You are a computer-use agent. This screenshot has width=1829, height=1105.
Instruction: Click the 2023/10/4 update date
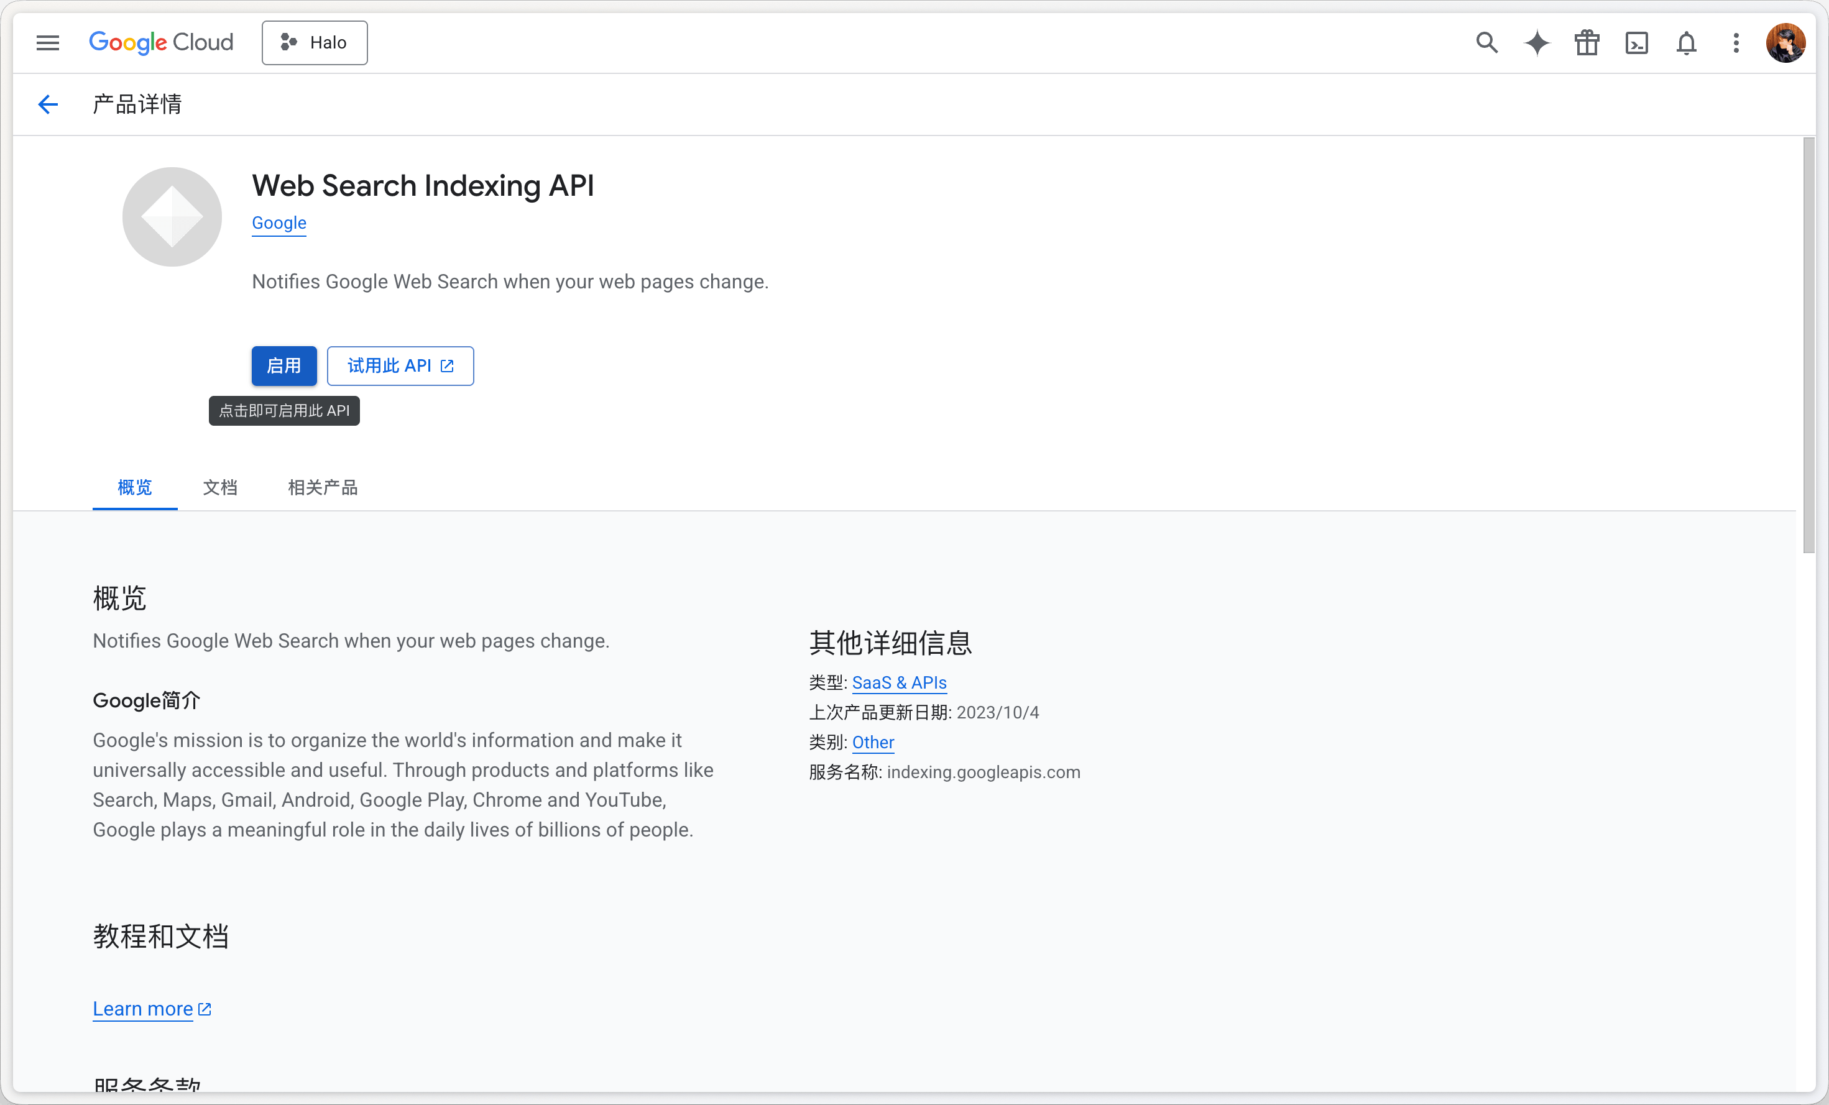tap(998, 712)
